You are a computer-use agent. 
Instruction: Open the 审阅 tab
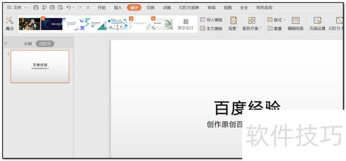click(211, 8)
